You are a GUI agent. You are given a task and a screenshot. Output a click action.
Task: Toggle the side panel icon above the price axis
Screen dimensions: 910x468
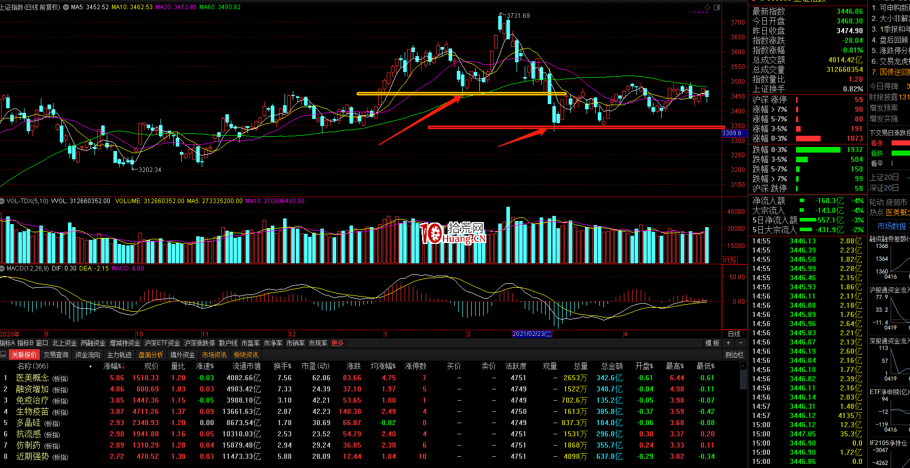click(717, 7)
